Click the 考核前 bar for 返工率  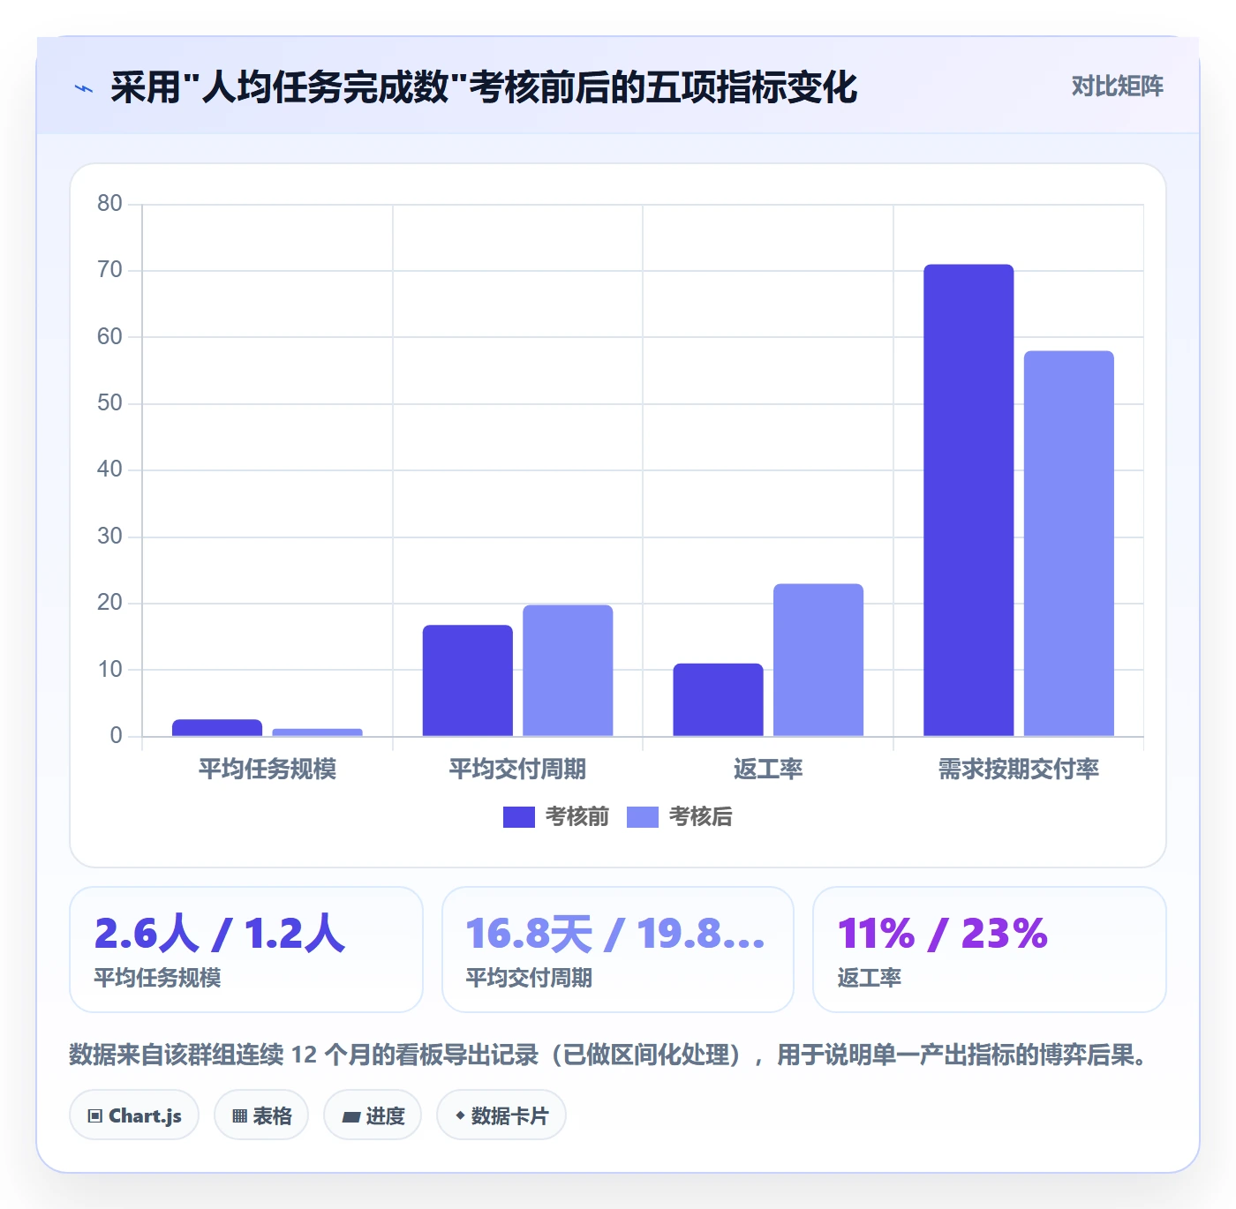pyautogui.click(x=718, y=699)
